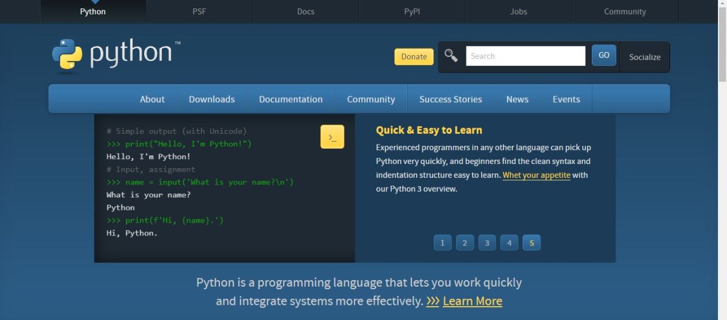Go to Success Stories

451,99
